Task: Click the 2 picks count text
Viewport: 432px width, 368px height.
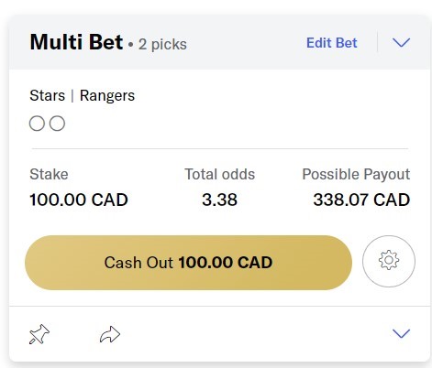Action: 162,45
